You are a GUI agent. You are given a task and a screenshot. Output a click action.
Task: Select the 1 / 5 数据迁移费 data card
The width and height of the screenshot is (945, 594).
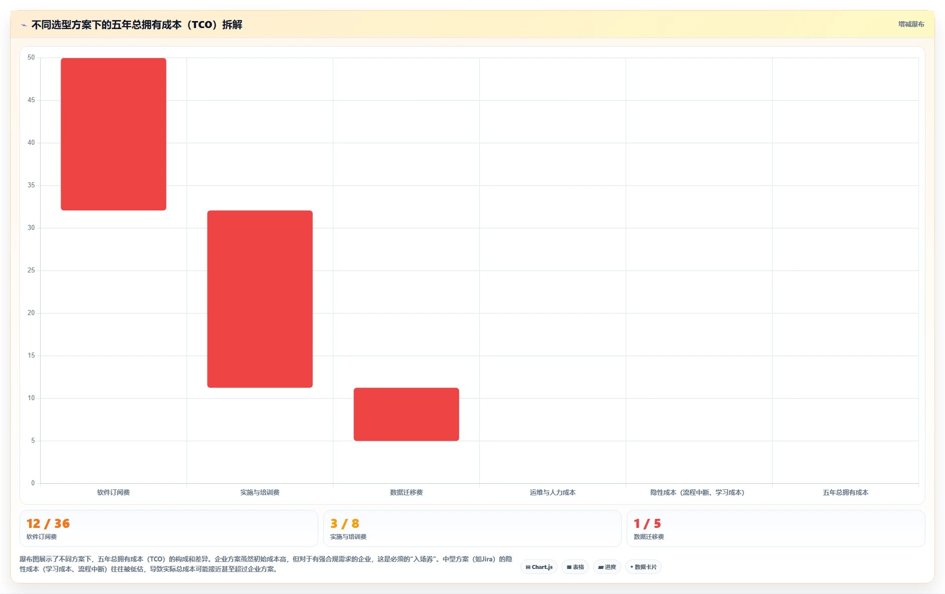(776, 528)
